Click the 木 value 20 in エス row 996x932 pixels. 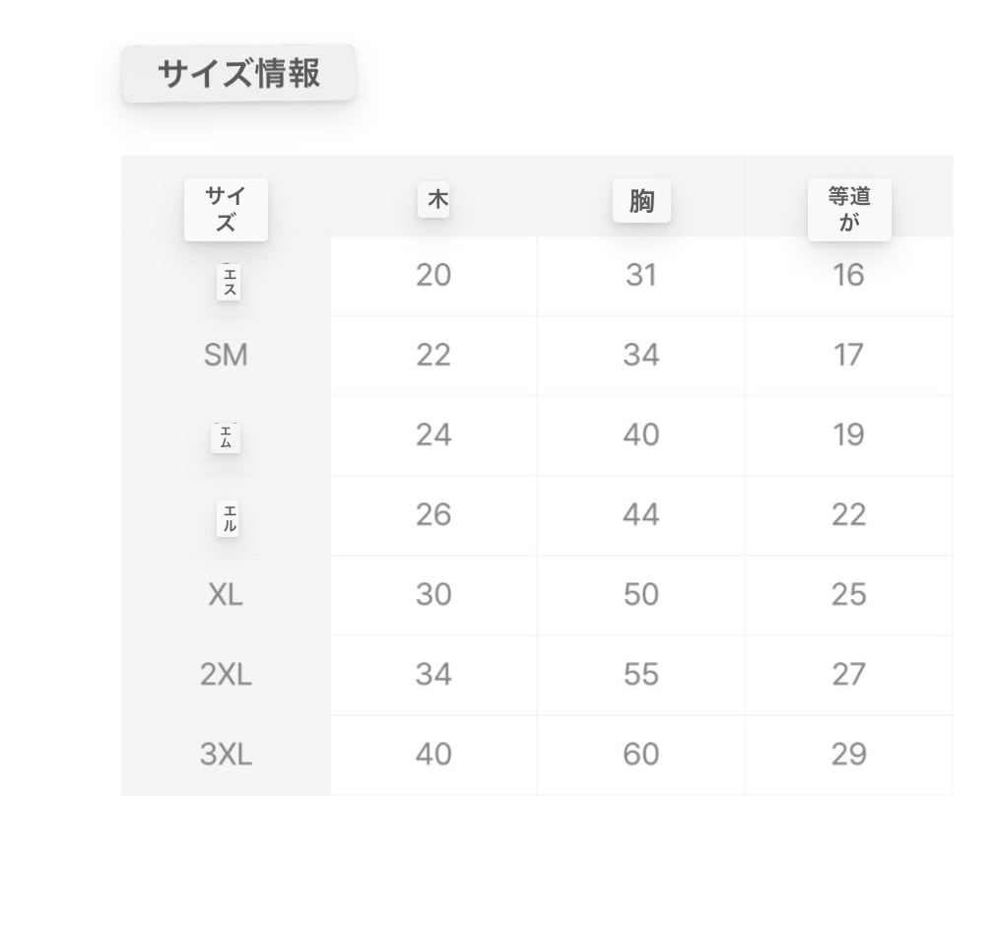click(x=433, y=276)
